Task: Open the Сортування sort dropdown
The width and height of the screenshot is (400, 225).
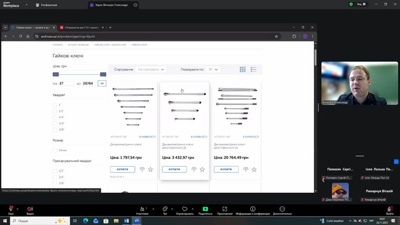Action: click(151, 70)
